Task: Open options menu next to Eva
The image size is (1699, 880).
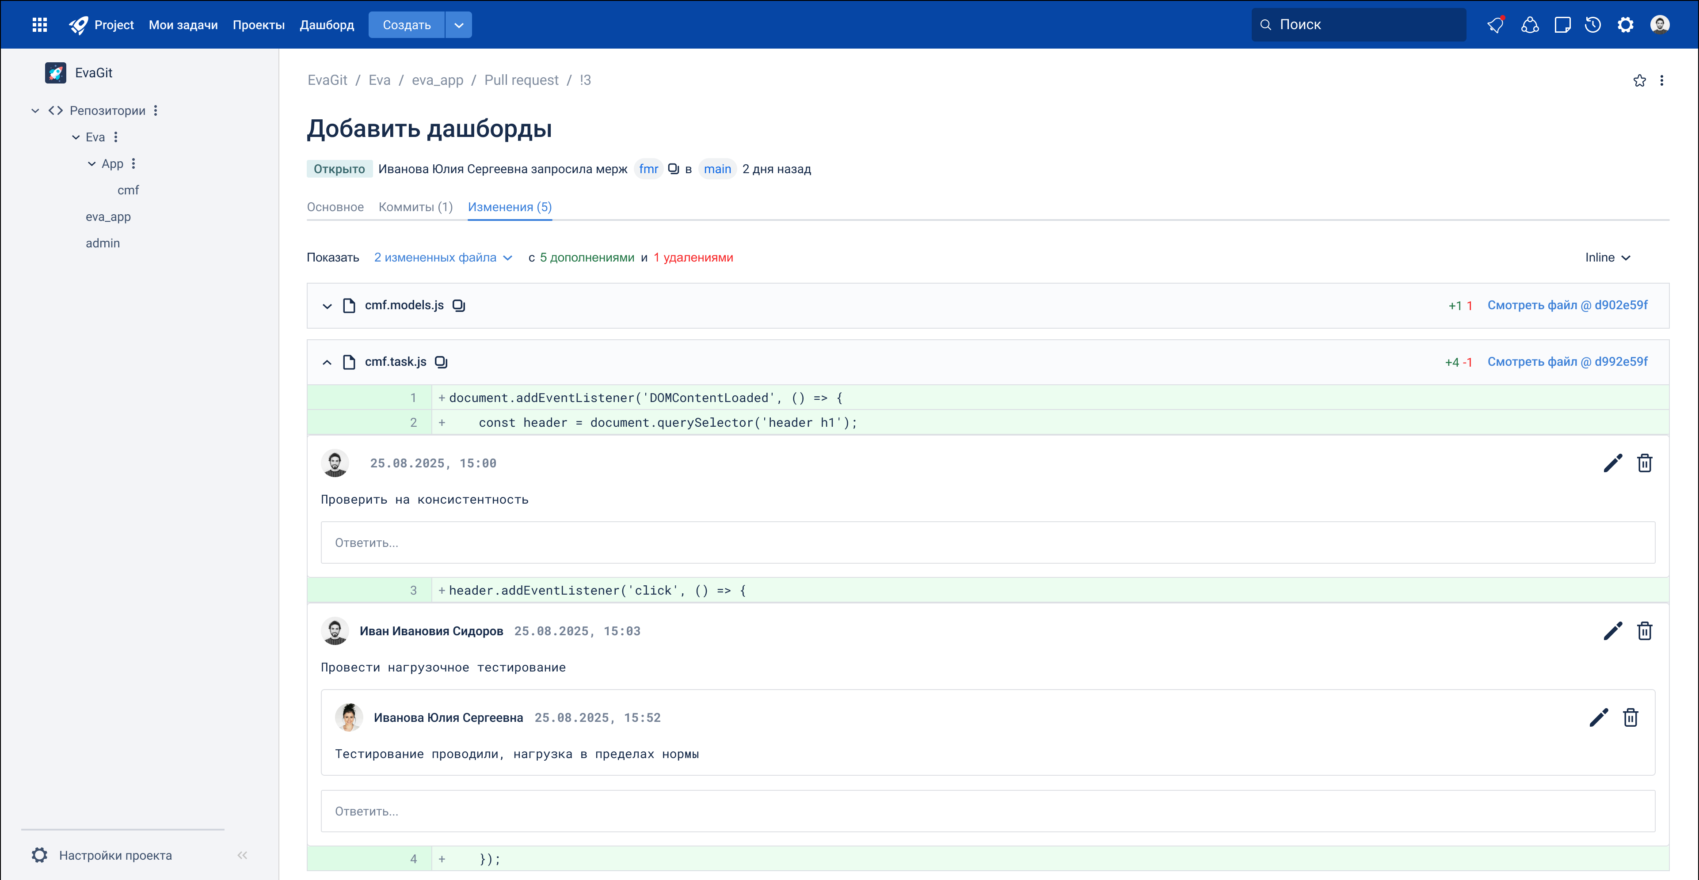Action: [x=115, y=137]
